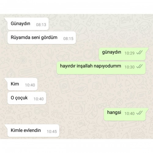Click the double ticks on 'hangsi' message

click(x=139, y=113)
